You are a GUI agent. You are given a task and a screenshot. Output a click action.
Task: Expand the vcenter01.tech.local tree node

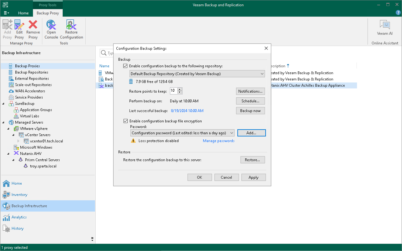click(x=19, y=141)
